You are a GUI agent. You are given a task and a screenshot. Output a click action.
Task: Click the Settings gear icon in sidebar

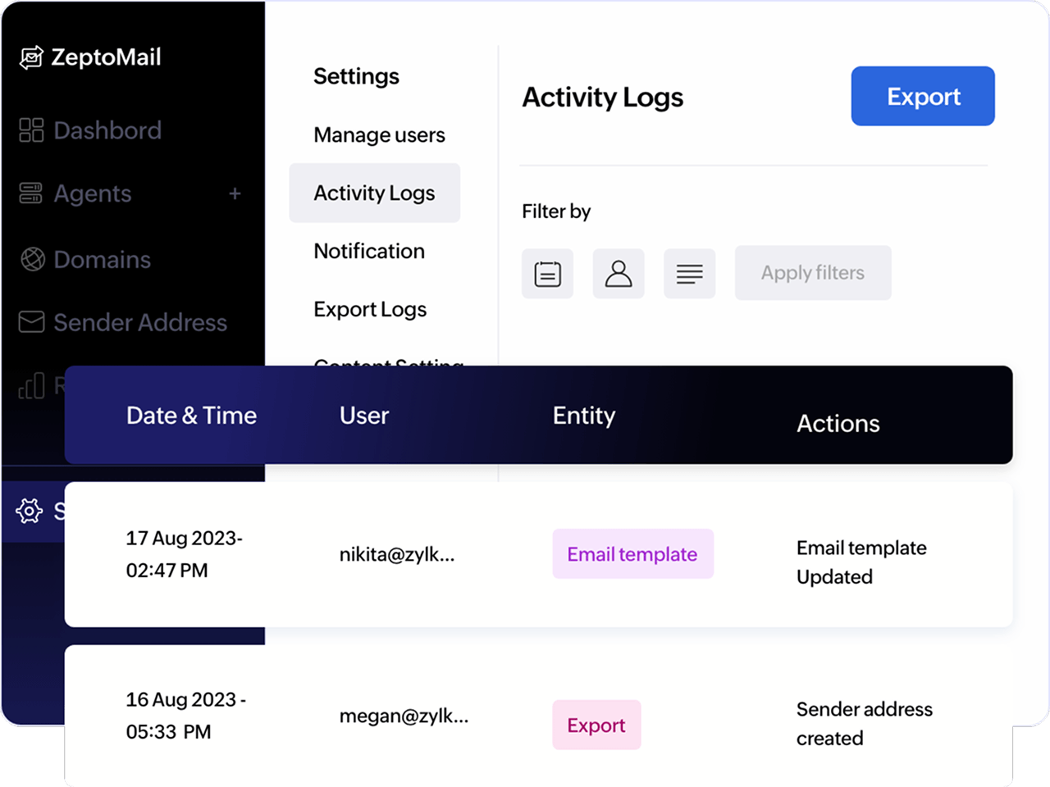30,511
